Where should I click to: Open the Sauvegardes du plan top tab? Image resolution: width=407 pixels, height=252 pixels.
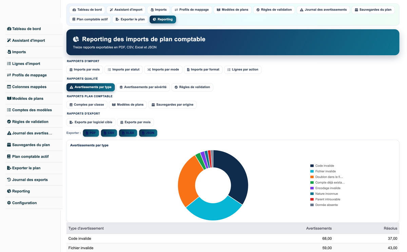[373, 10]
